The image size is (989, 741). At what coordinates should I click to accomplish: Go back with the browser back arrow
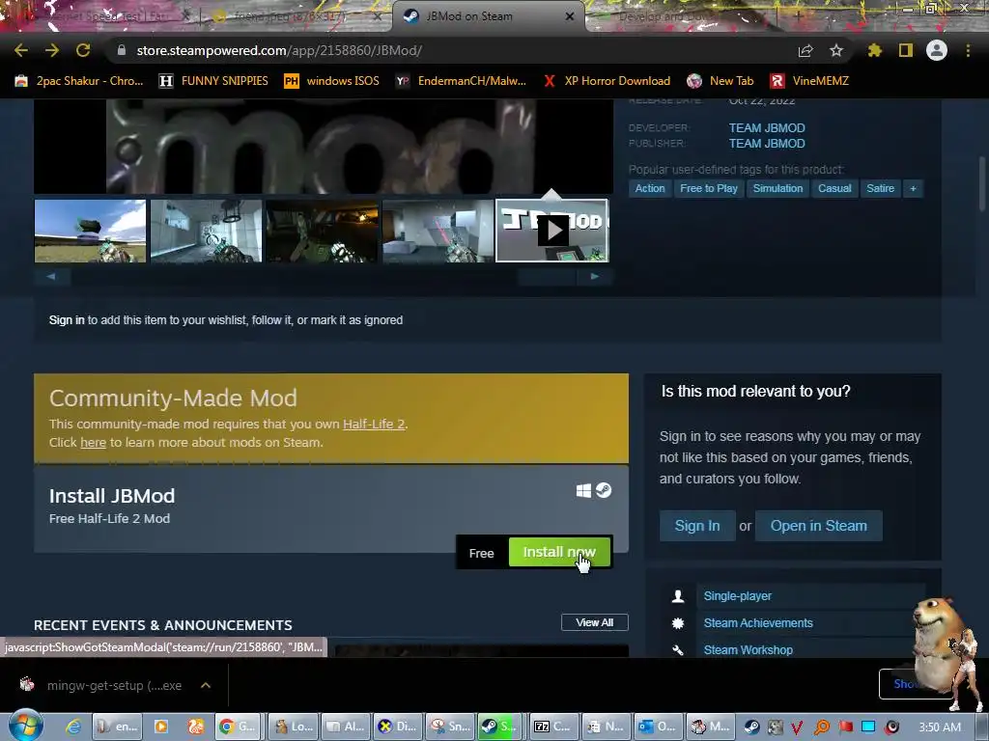(x=21, y=50)
